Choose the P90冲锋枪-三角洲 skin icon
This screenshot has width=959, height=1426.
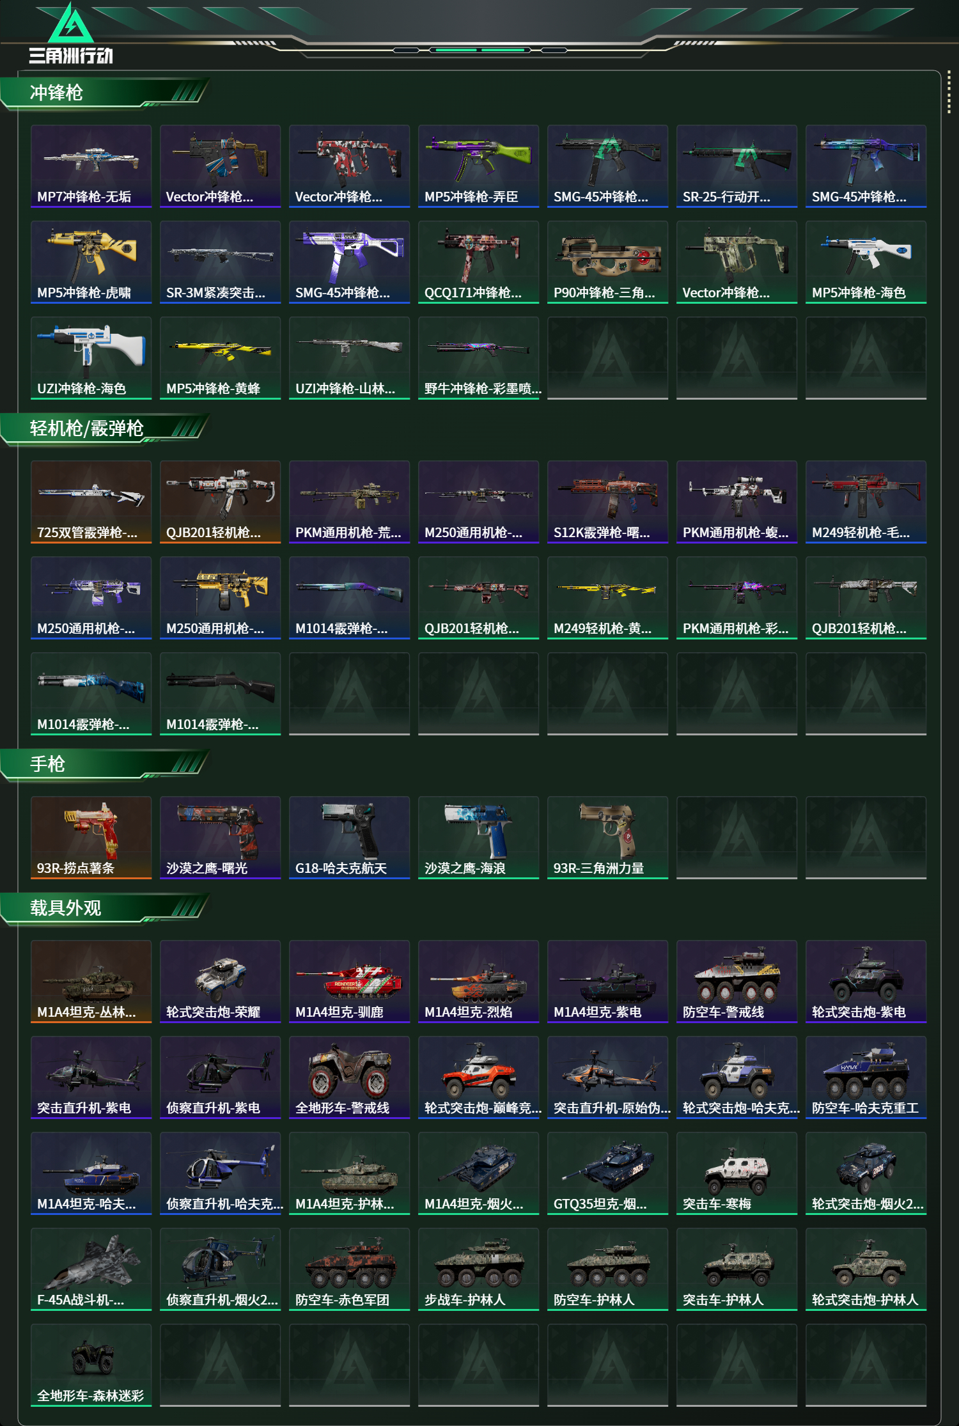coord(607,262)
